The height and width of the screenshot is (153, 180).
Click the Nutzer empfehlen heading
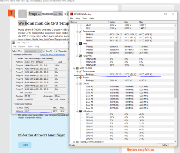140,149
